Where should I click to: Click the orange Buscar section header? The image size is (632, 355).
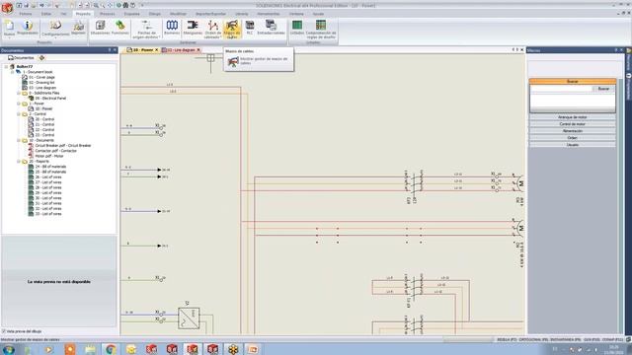(573, 81)
